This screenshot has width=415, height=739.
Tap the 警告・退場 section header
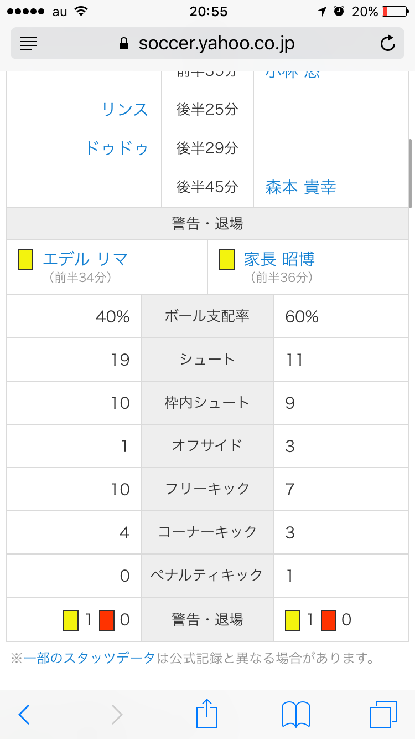207,223
